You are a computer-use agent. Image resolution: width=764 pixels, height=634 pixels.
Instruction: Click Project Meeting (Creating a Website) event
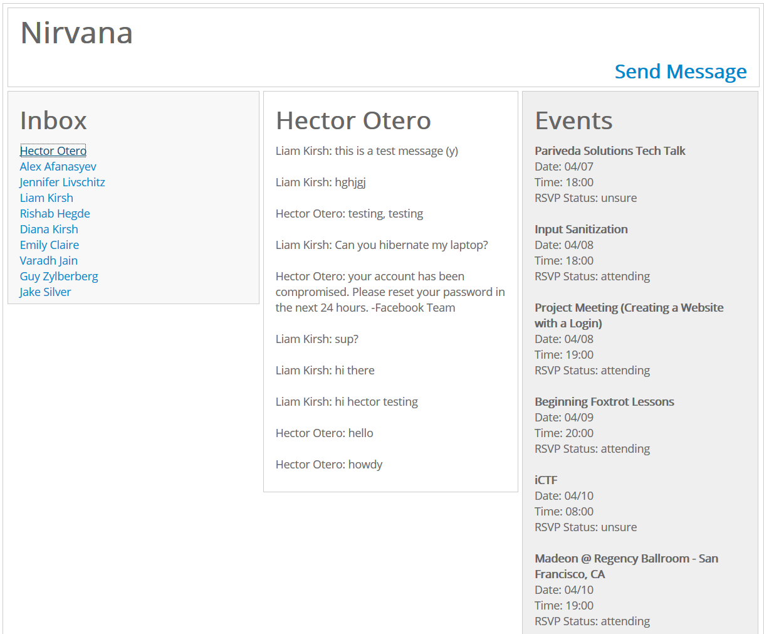coord(629,315)
